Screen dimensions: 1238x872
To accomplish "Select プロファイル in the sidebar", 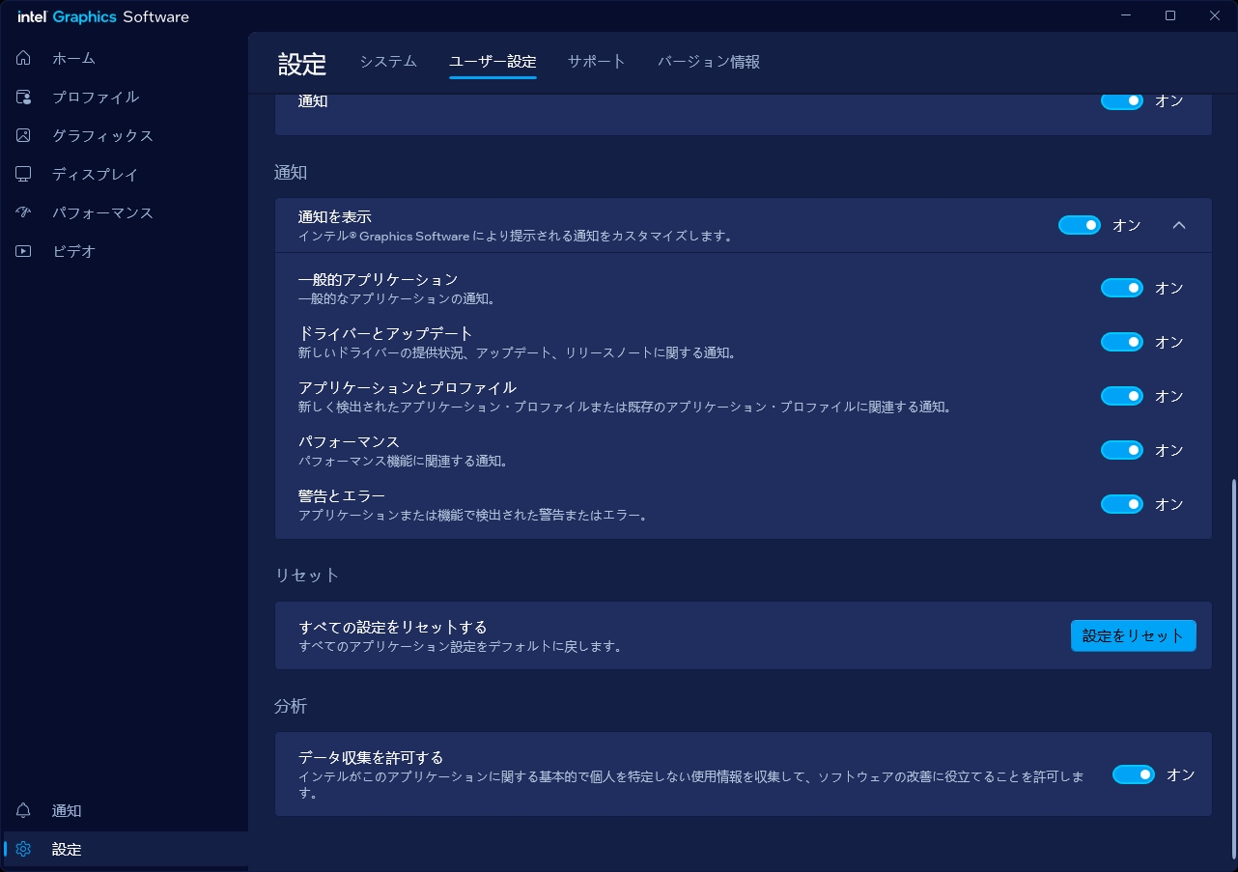I will click(x=124, y=97).
